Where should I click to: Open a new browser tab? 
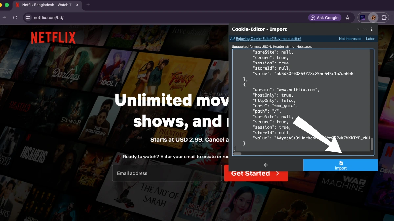(88, 5)
